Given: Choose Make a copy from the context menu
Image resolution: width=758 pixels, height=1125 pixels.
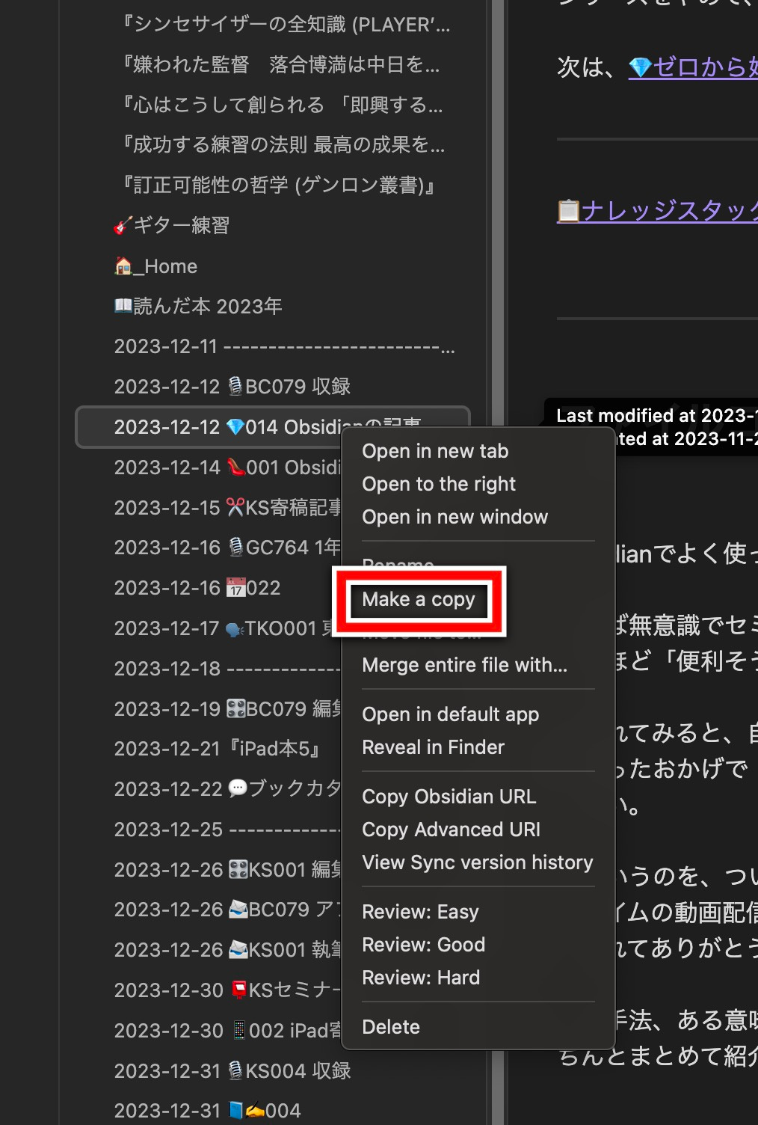Looking at the screenshot, I should 418,599.
